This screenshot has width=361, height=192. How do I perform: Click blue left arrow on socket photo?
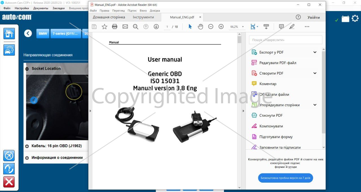(x=34, y=100)
